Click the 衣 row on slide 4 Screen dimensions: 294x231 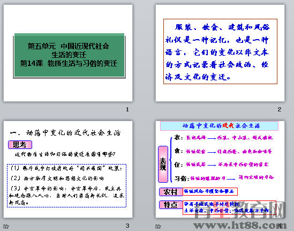[x=223, y=138]
